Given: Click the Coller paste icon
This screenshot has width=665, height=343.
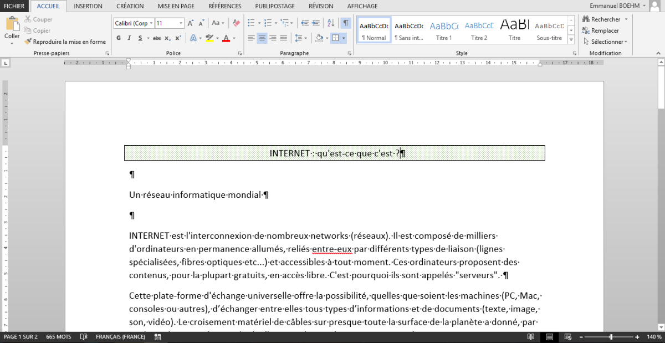Looking at the screenshot, I should click(x=12, y=24).
